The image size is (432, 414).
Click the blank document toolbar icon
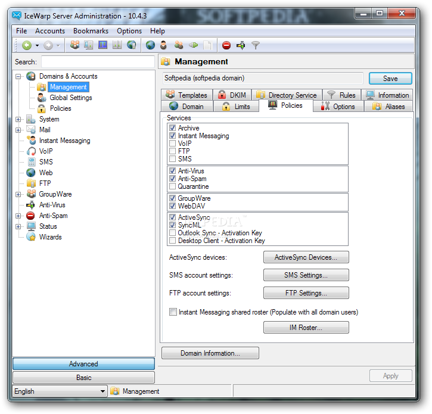(x=207, y=45)
